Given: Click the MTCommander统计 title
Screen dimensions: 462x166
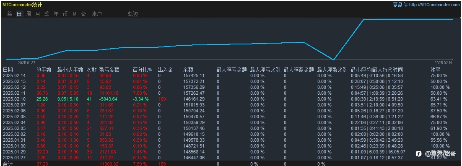Looking at the screenshot, I should pos(22,5).
